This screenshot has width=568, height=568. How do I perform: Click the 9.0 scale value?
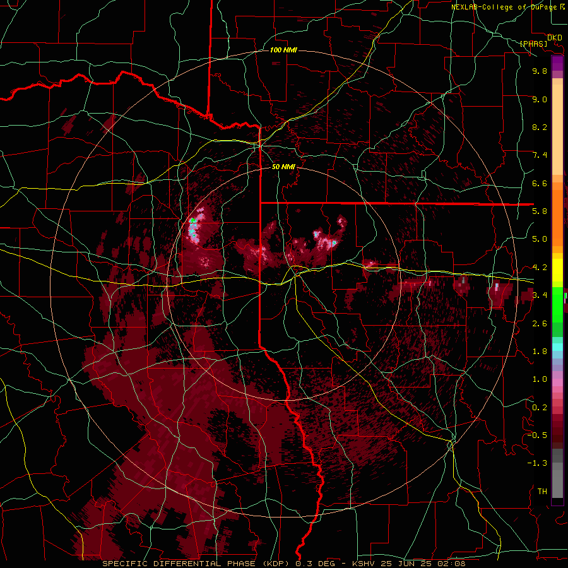(540, 99)
